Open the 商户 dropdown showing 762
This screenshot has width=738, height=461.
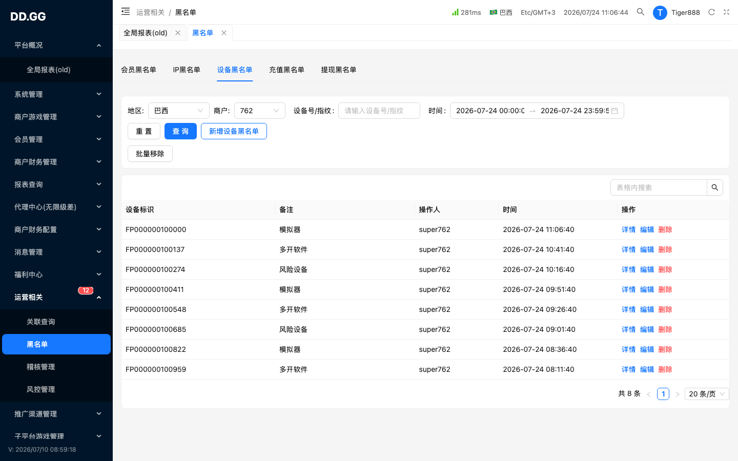coord(260,111)
